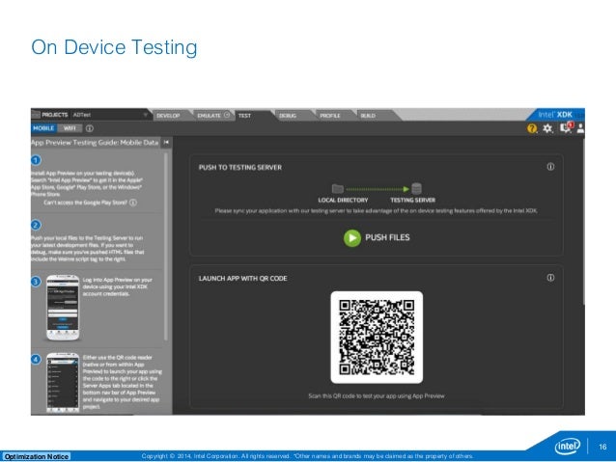Switch to the DEVELOP tab

click(168, 116)
